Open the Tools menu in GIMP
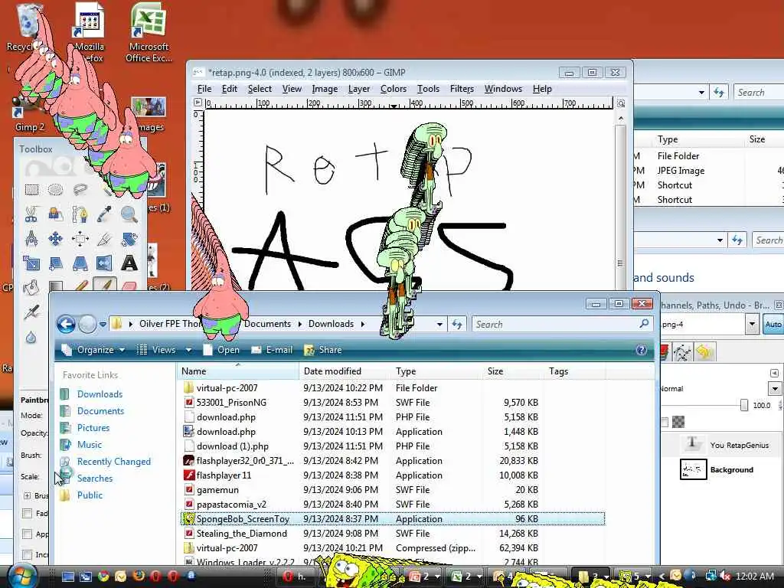Image resolution: width=784 pixels, height=588 pixels. [x=428, y=89]
